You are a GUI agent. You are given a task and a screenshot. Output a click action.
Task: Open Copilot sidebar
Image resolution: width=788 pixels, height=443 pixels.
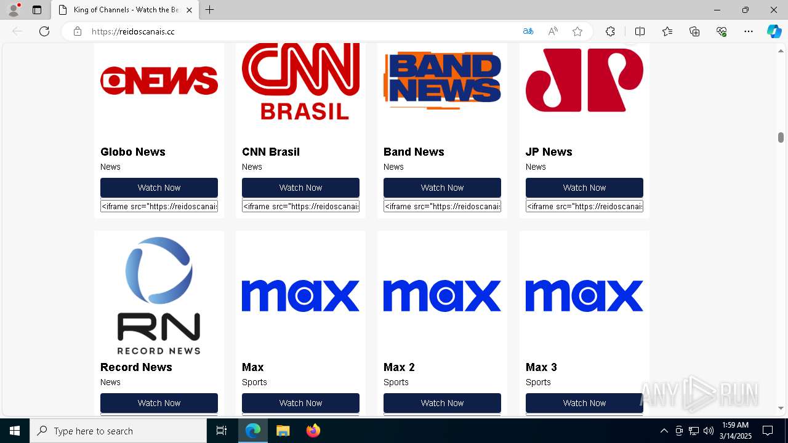tap(774, 31)
